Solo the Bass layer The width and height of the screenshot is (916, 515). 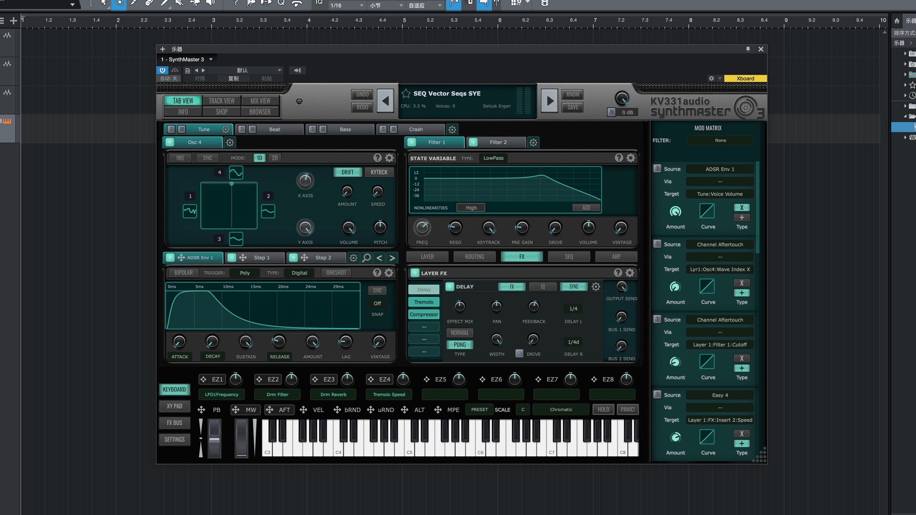click(x=312, y=129)
